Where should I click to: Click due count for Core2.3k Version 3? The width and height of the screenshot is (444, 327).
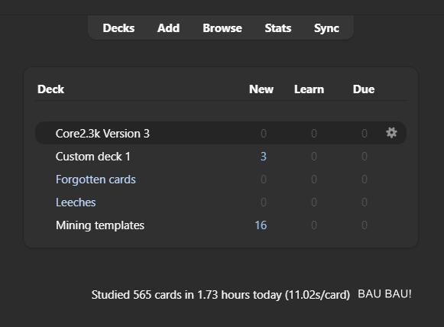click(365, 134)
